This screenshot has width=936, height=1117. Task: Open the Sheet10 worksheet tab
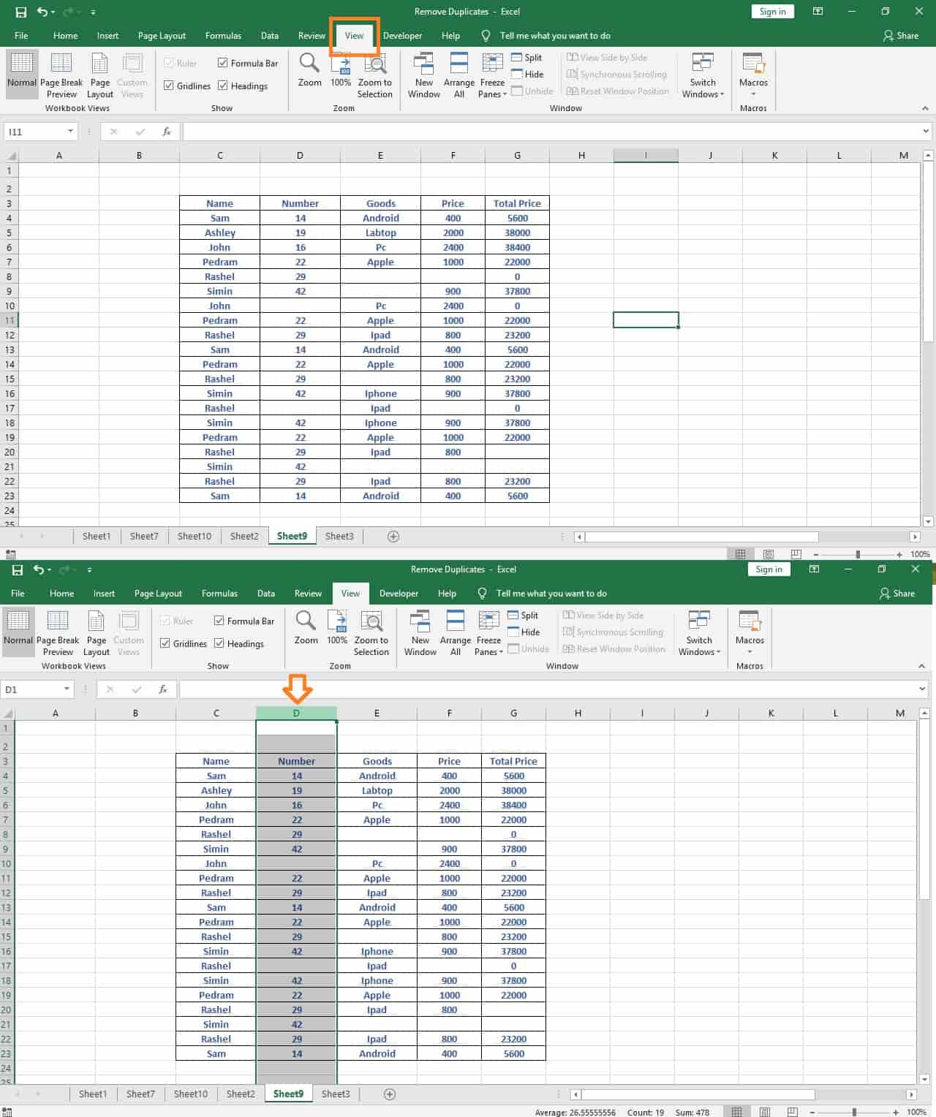coord(194,536)
